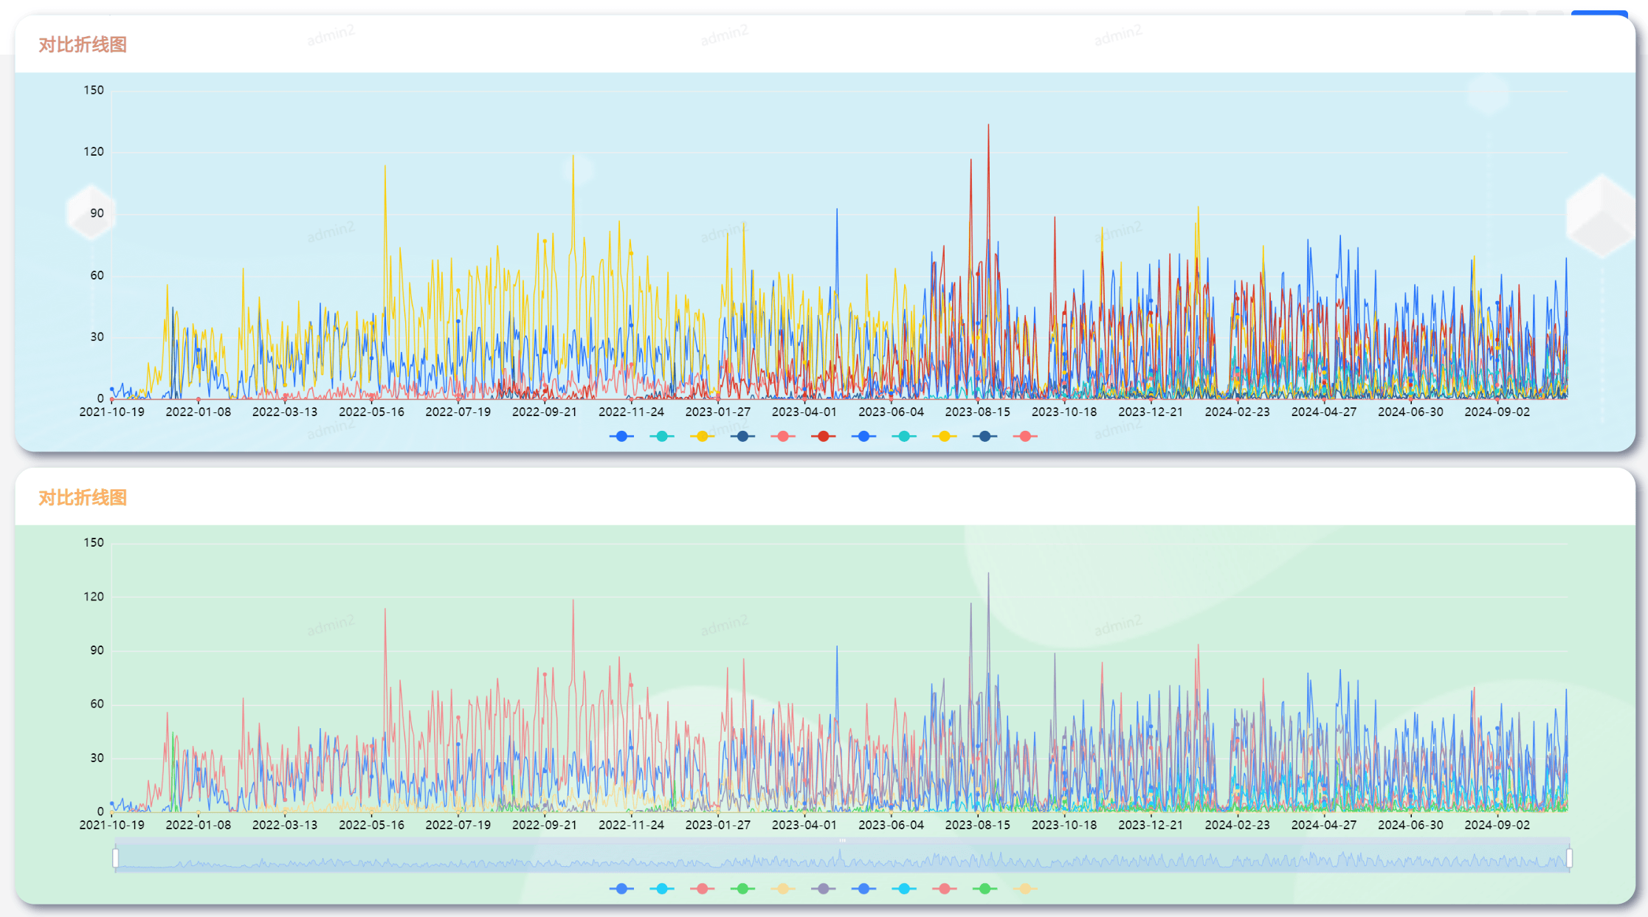Click the top grip of the data zoom bar

coord(842,840)
